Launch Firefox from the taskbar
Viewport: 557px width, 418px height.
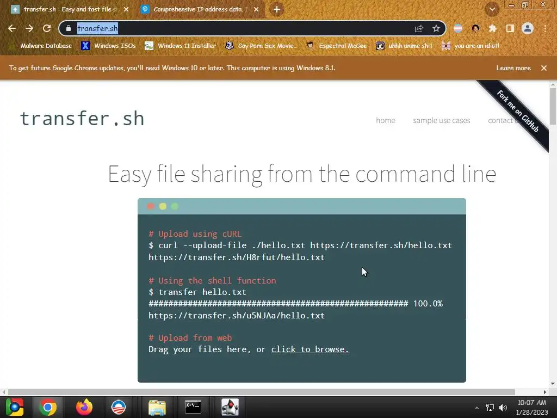84,407
